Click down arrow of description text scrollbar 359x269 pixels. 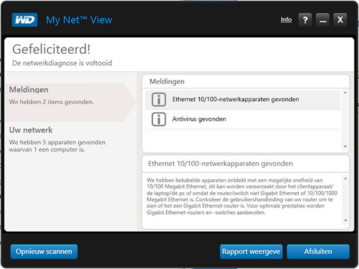tap(346, 220)
